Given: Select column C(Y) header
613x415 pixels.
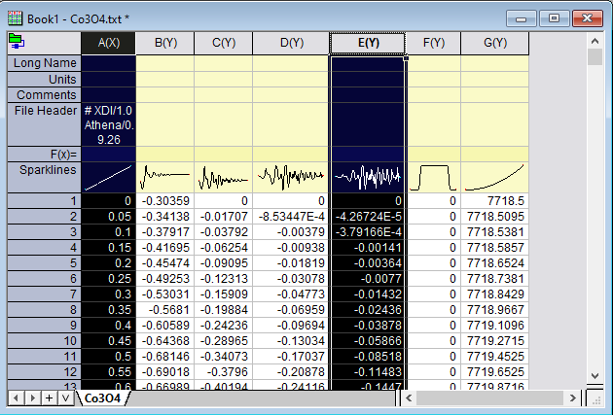Looking at the screenshot, I should coord(224,43).
